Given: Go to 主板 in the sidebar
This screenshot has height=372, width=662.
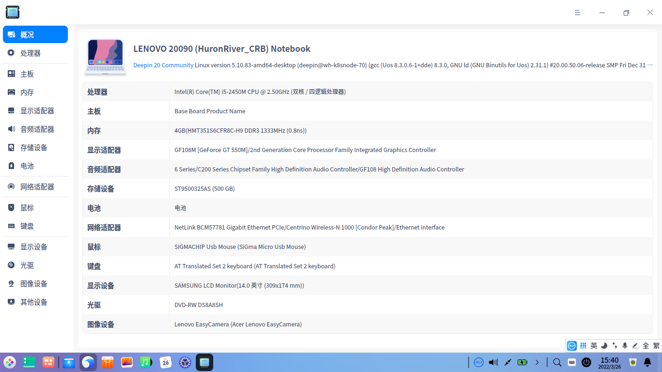Looking at the screenshot, I should (35, 74).
